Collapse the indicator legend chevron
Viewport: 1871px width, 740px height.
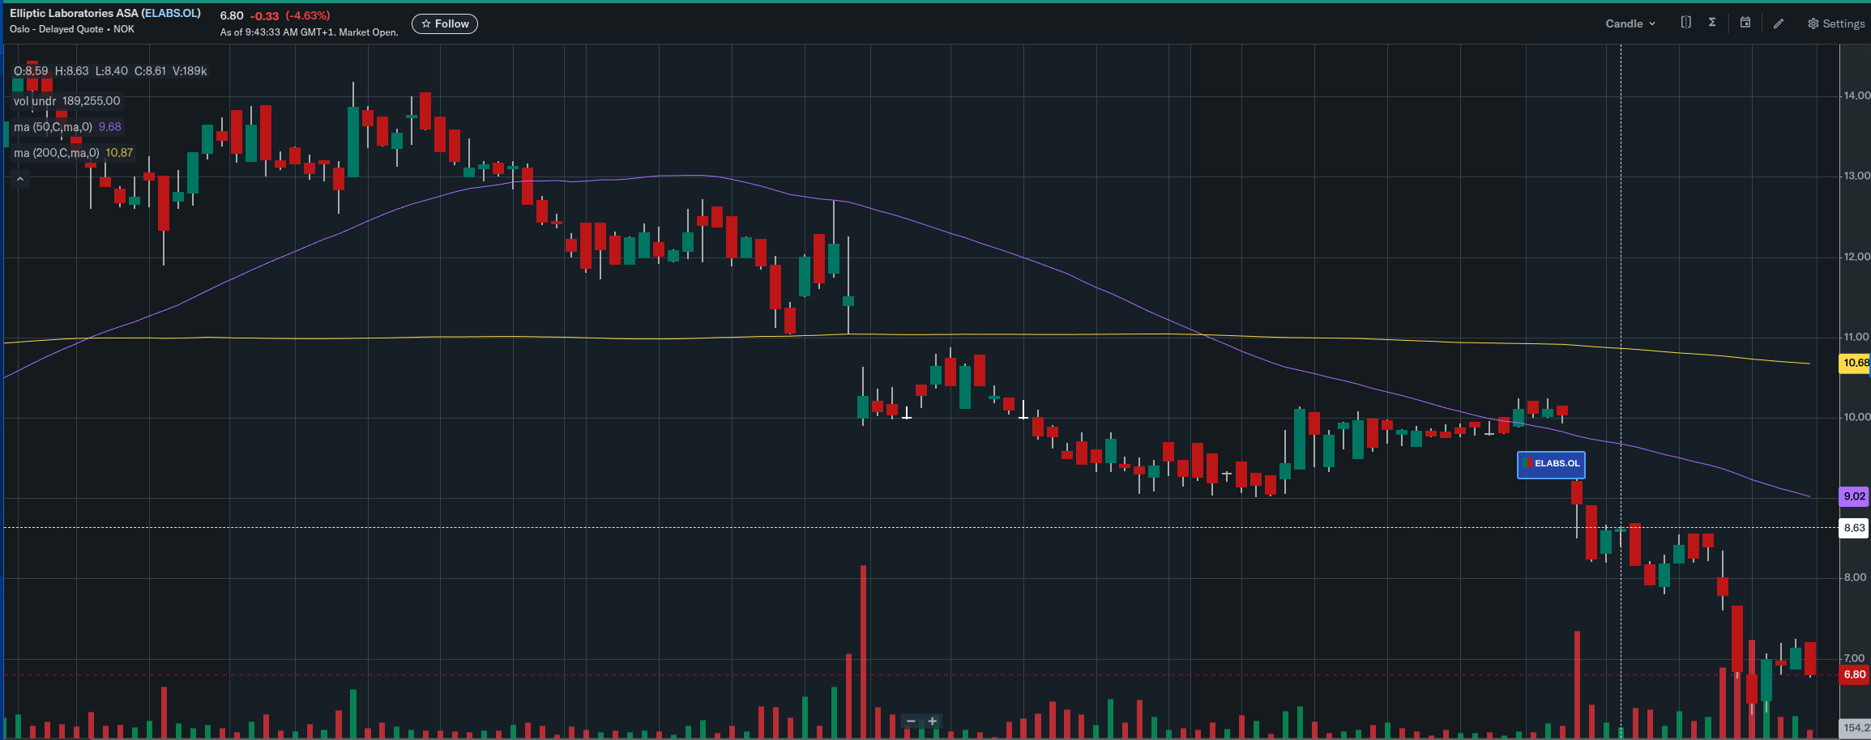[x=20, y=179]
